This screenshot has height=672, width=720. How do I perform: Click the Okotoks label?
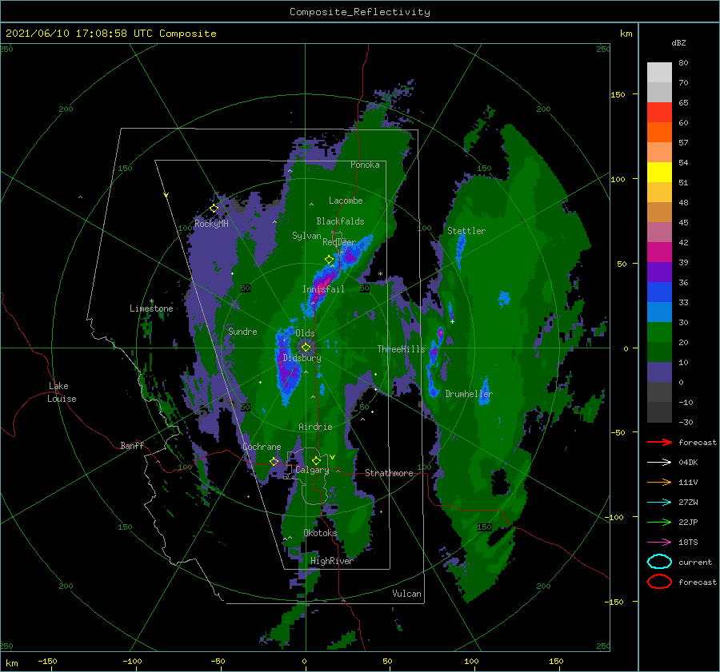[x=320, y=533]
